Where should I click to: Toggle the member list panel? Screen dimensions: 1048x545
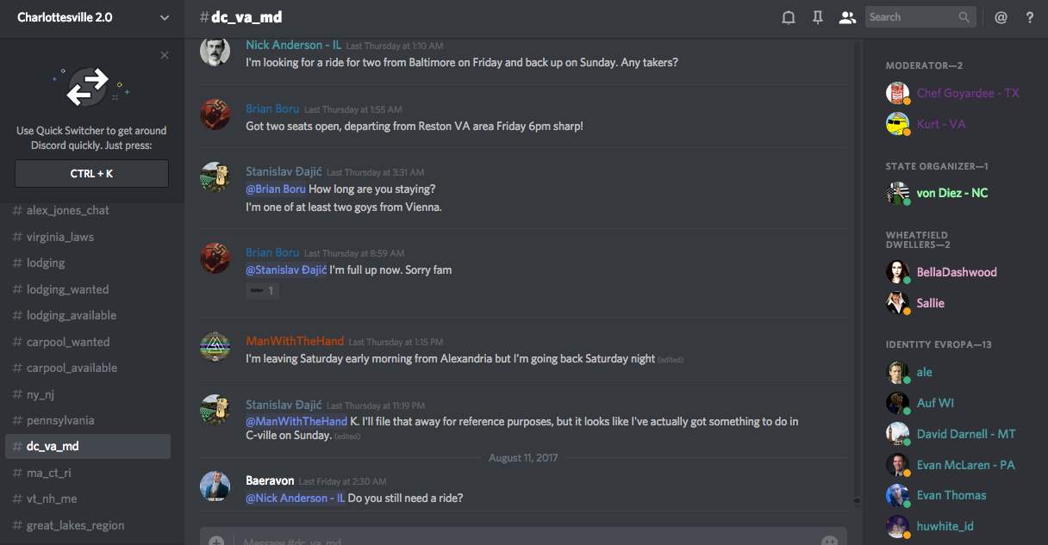pyautogui.click(x=847, y=17)
